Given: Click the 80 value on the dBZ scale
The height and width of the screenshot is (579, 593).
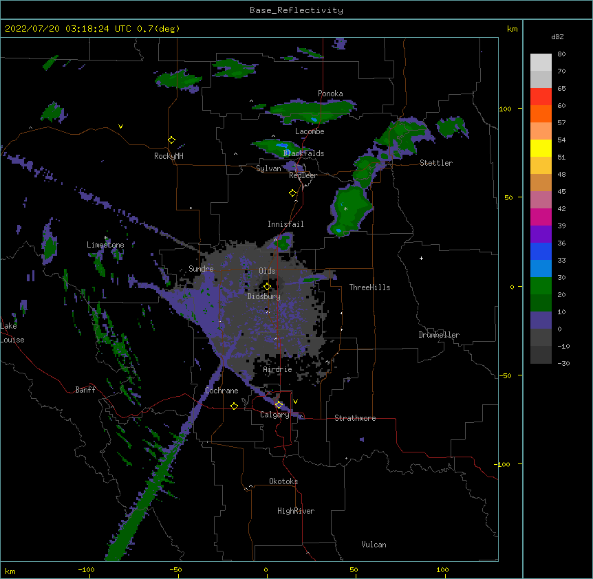Looking at the screenshot, I should coord(561,54).
